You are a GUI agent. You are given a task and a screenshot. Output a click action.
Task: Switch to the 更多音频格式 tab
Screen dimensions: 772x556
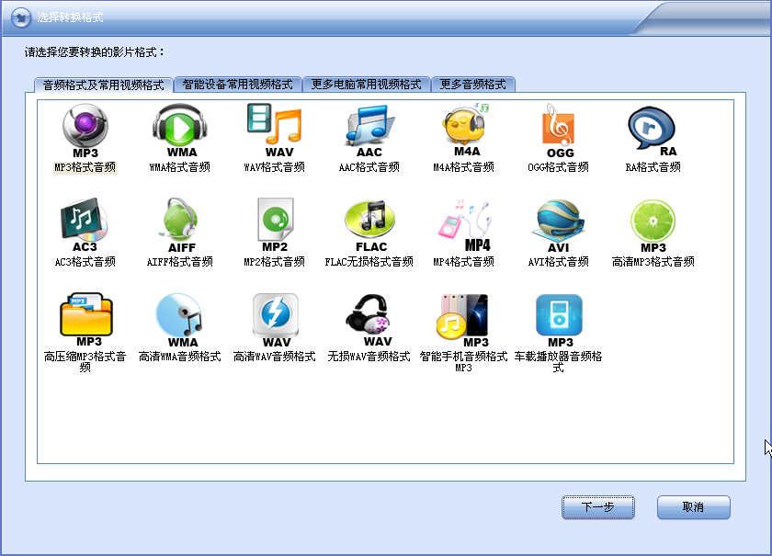click(x=472, y=85)
